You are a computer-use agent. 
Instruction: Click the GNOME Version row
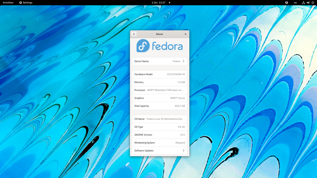tap(159, 135)
